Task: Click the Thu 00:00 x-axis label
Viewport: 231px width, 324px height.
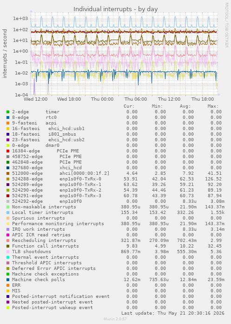Action: pos(102,99)
